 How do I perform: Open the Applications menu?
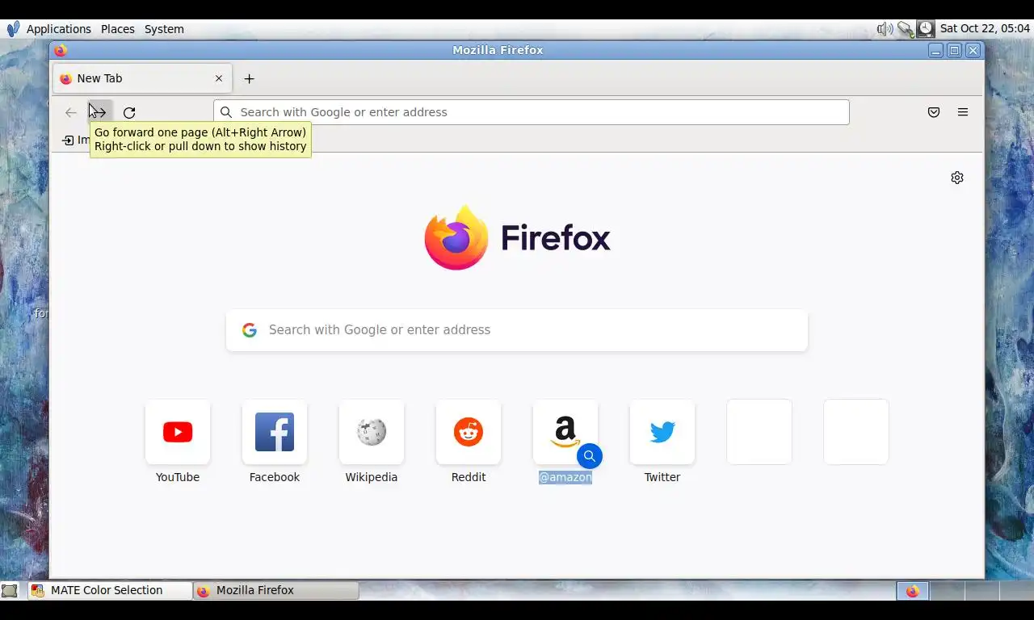click(59, 29)
